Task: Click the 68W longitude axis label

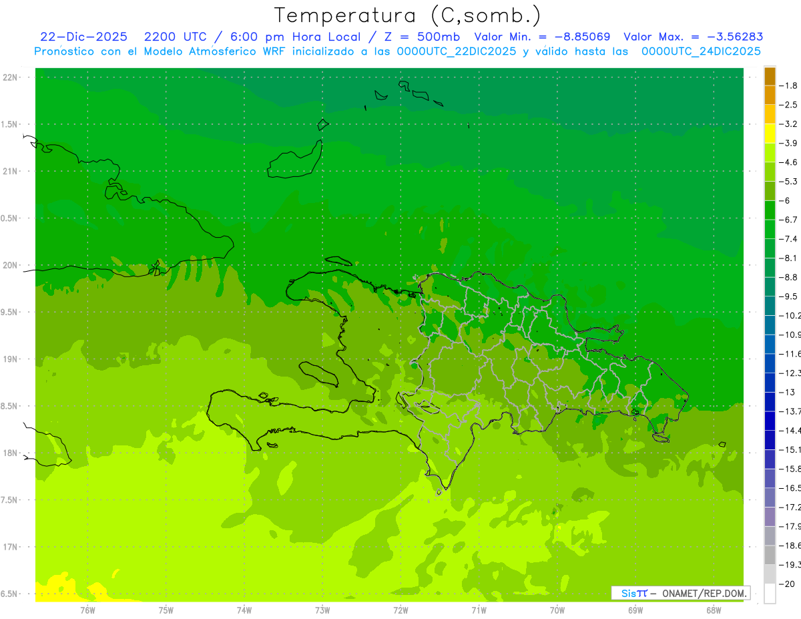Action: 714,610
